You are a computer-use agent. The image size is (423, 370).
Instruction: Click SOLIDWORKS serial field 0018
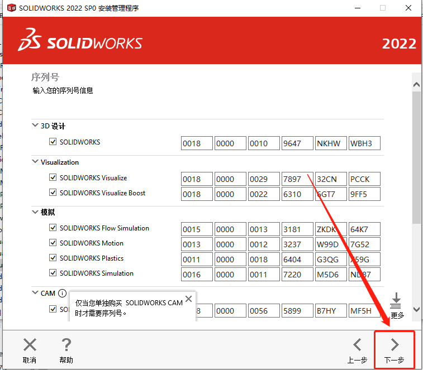pyautogui.click(x=197, y=143)
